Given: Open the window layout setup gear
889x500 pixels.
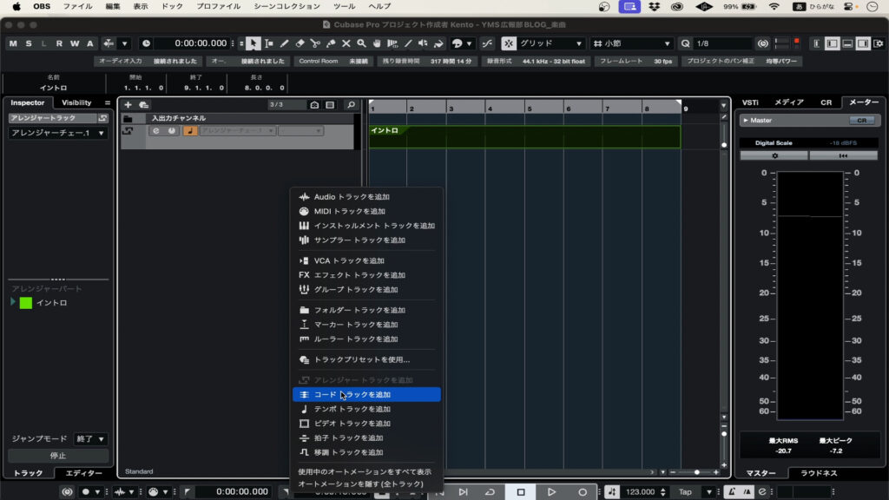Looking at the screenshot, I should point(879,43).
